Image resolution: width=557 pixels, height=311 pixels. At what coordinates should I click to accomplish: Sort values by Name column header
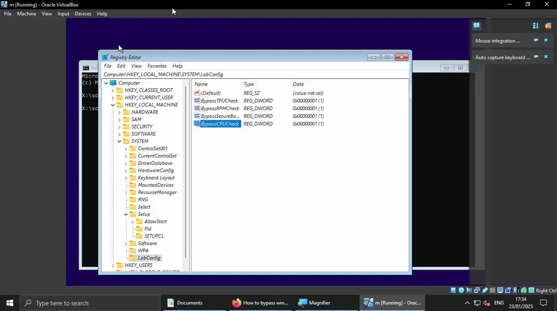pyautogui.click(x=217, y=84)
